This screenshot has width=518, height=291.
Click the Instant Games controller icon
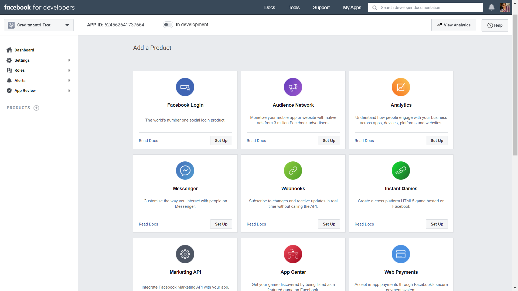[401, 171]
